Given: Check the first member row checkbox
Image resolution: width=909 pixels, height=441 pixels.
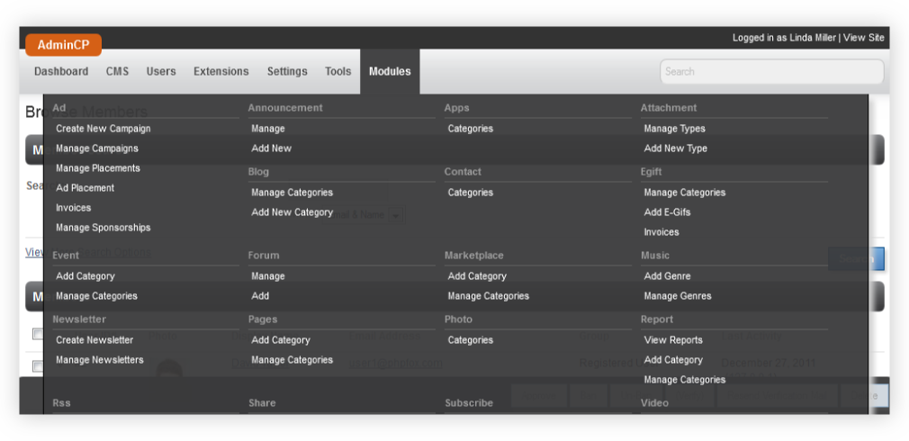Looking at the screenshot, I should (37, 366).
